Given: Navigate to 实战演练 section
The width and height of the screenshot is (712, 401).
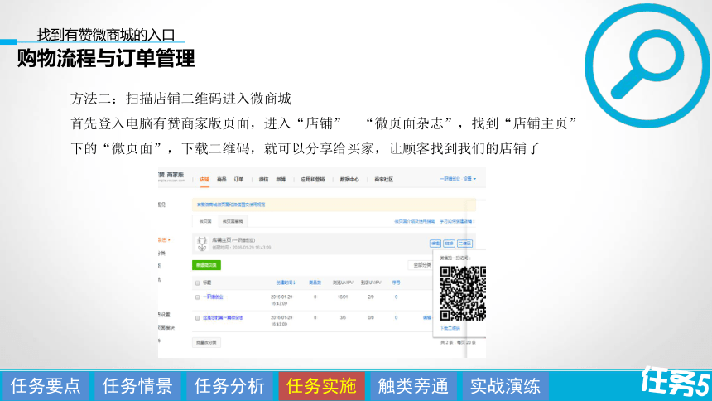Looking at the screenshot, I should [505, 386].
